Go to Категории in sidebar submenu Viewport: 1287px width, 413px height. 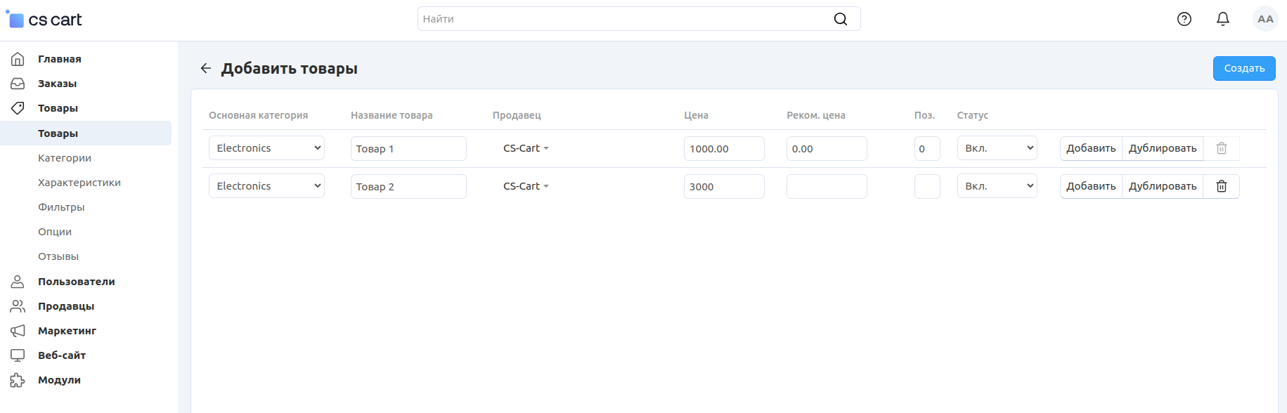(x=65, y=158)
